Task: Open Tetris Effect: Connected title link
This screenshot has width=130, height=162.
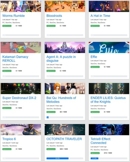Action: (101, 141)
